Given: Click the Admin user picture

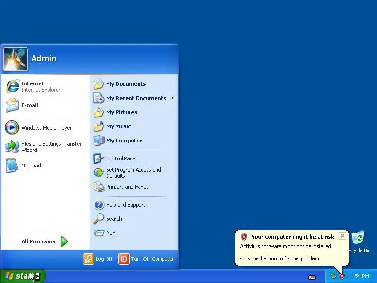Looking at the screenshot, I should pyautogui.click(x=16, y=59).
